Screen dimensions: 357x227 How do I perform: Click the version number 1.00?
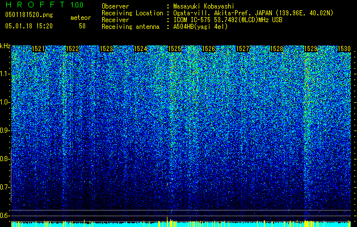pyautogui.click(x=77, y=5)
